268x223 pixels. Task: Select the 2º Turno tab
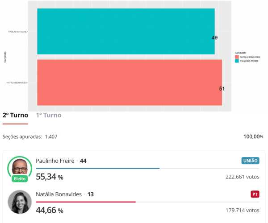15,115
